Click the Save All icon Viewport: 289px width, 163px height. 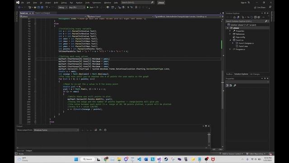[42, 7]
